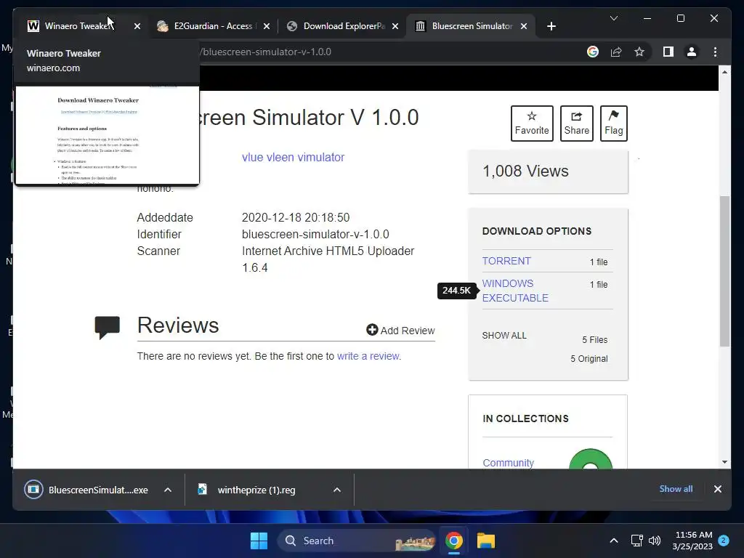The width and height of the screenshot is (744, 558).
Task: Bookmark this page with the star icon
Action: pyautogui.click(x=639, y=52)
